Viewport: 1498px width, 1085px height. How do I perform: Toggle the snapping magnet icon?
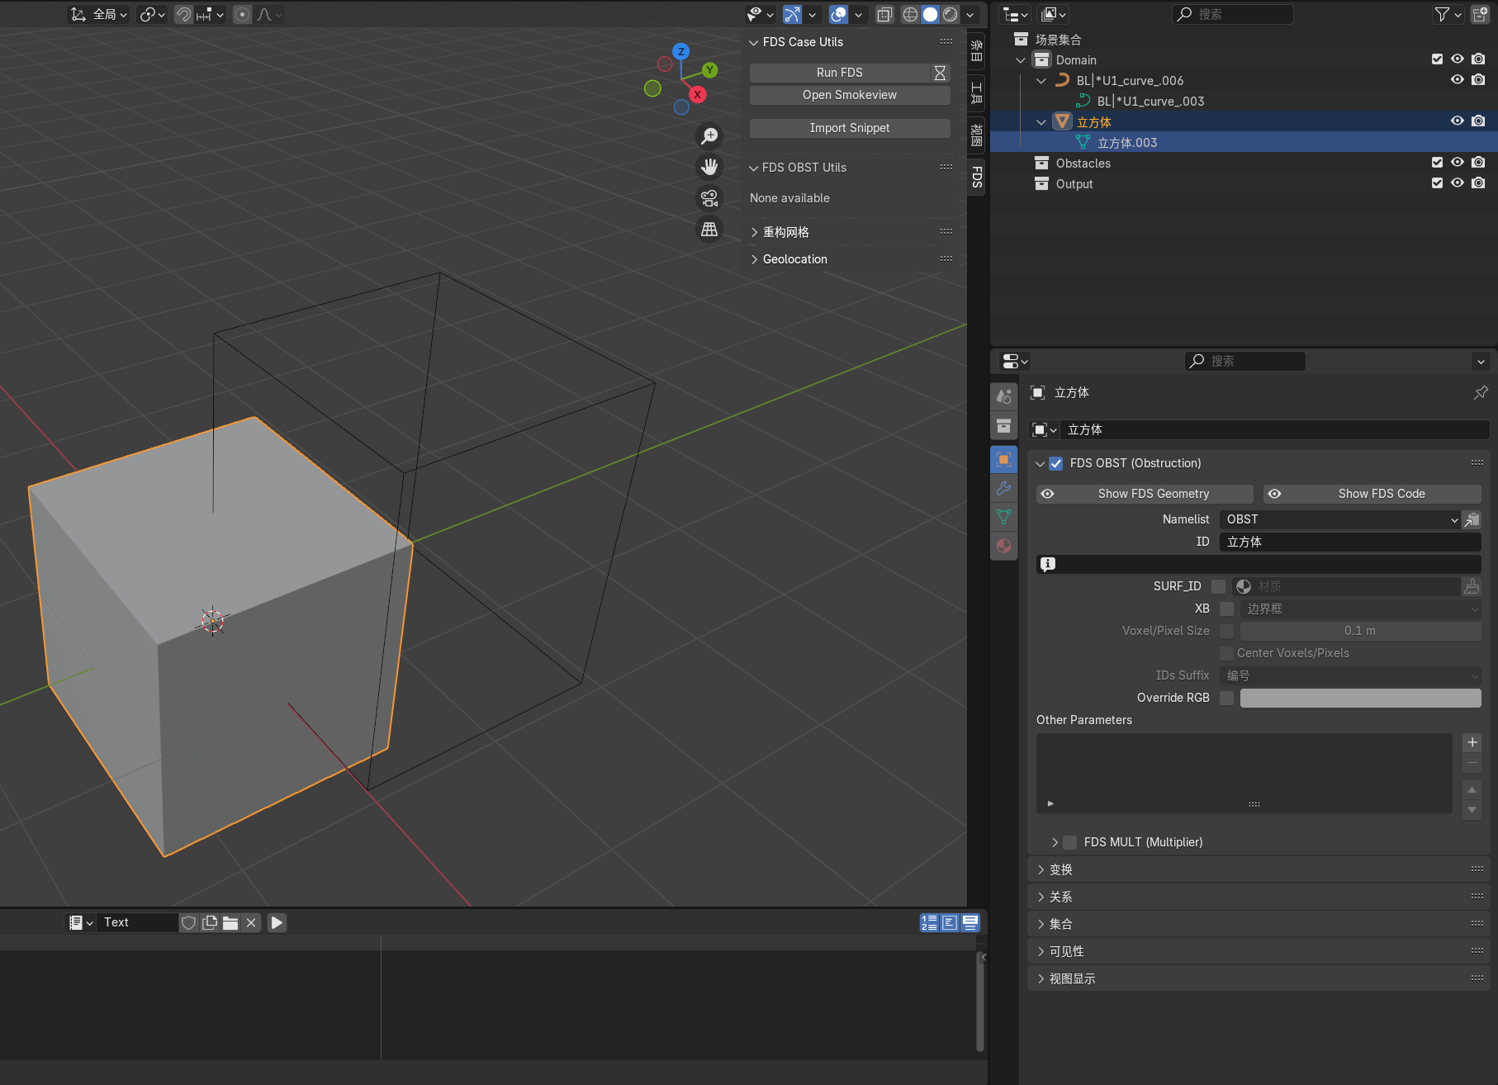click(x=183, y=14)
